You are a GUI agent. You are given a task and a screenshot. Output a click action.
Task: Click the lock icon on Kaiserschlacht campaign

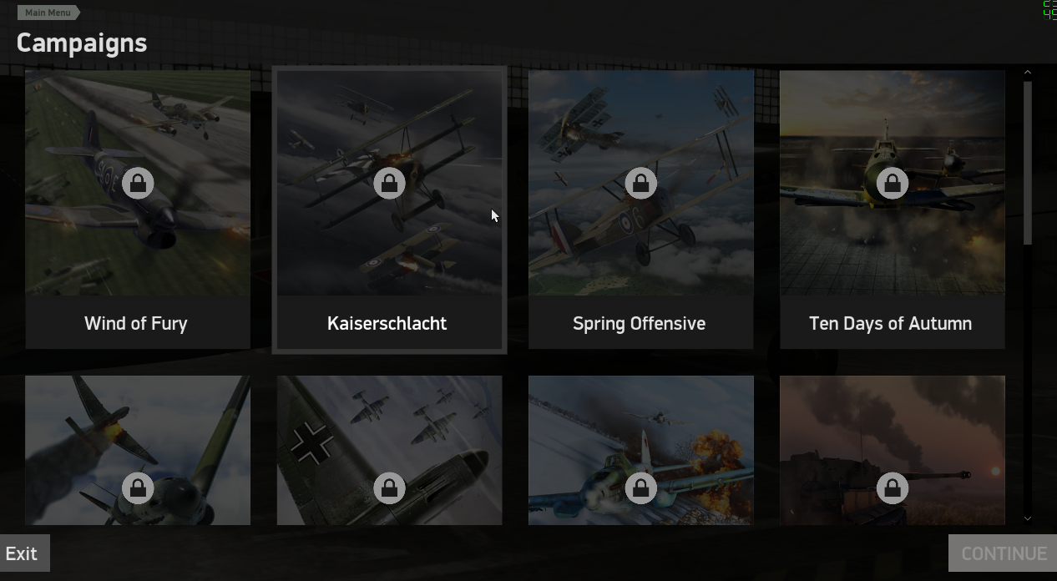point(389,183)
